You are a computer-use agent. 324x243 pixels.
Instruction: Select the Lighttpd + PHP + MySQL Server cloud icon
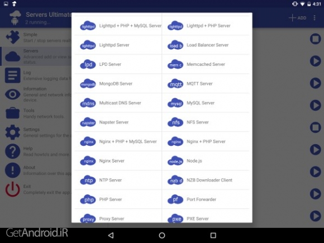88,26
